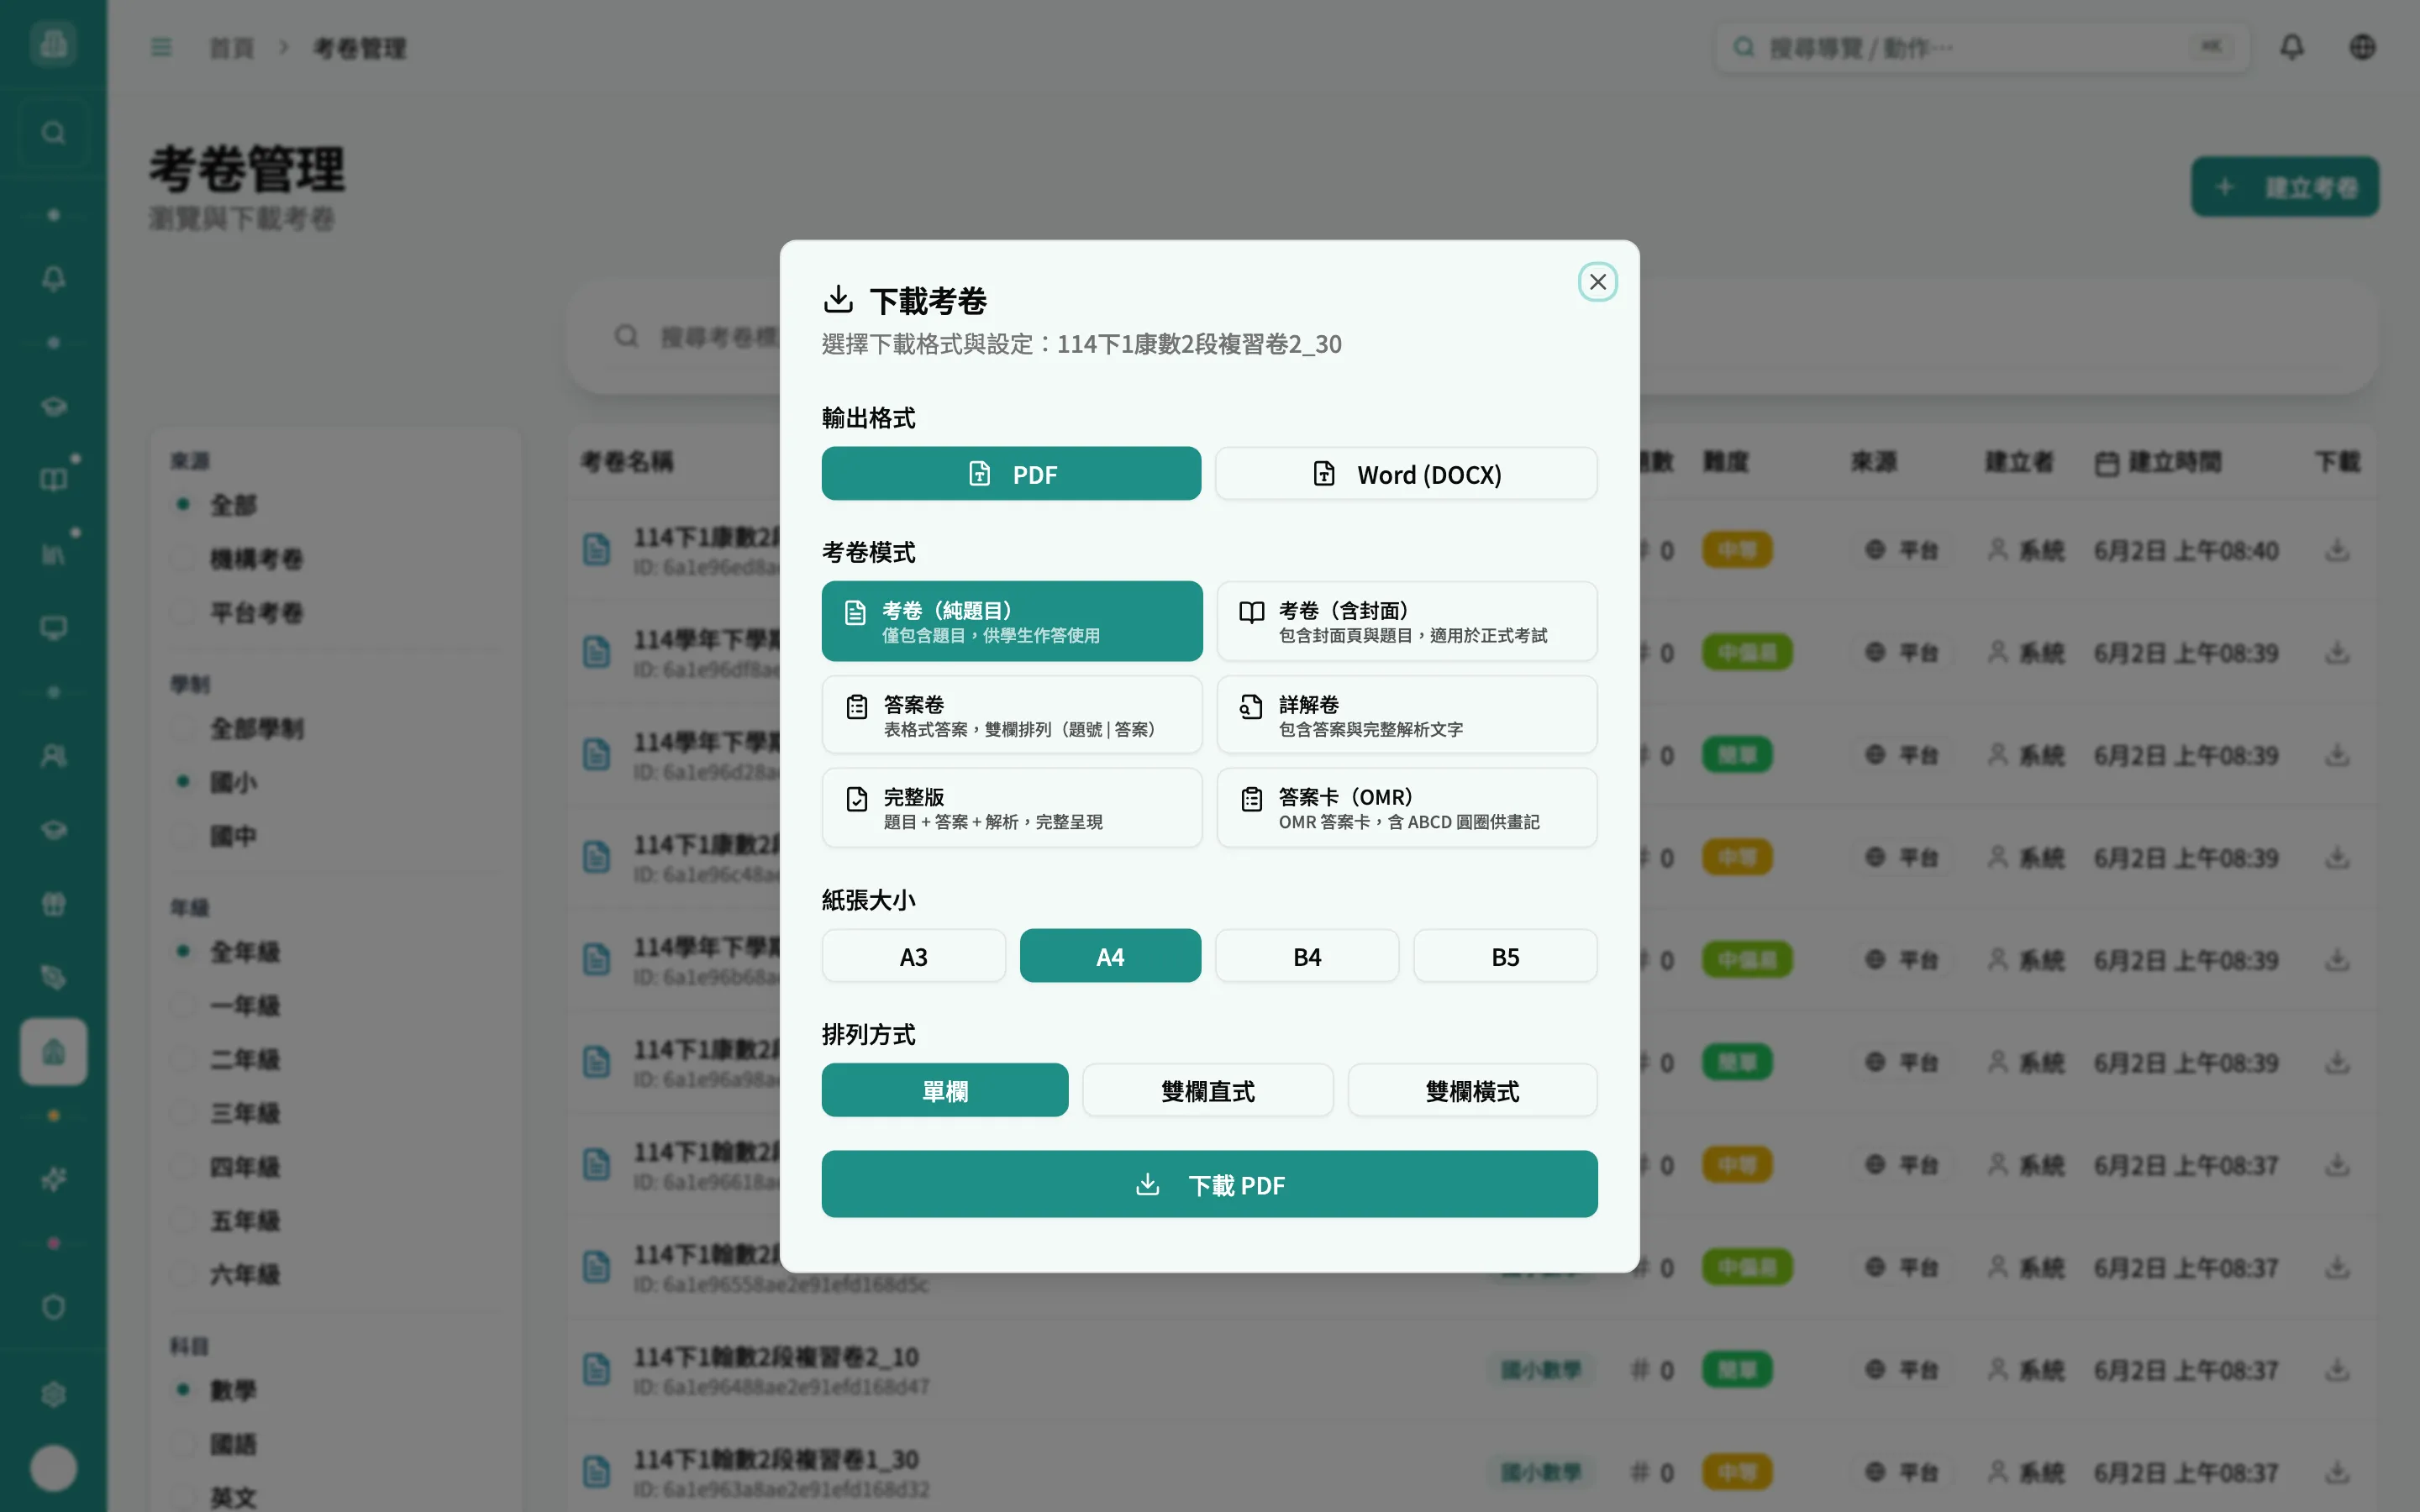Click the globe language icon
This screenshot has width=2420, height=1512.
click(x=2362, y=47)
